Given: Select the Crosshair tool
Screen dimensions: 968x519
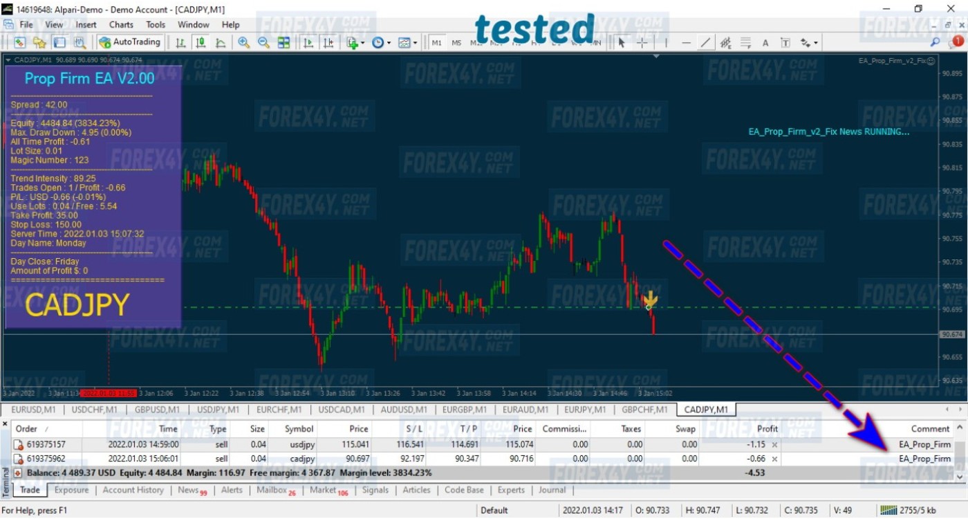Looking at the screenshot, I should (642, 43).
